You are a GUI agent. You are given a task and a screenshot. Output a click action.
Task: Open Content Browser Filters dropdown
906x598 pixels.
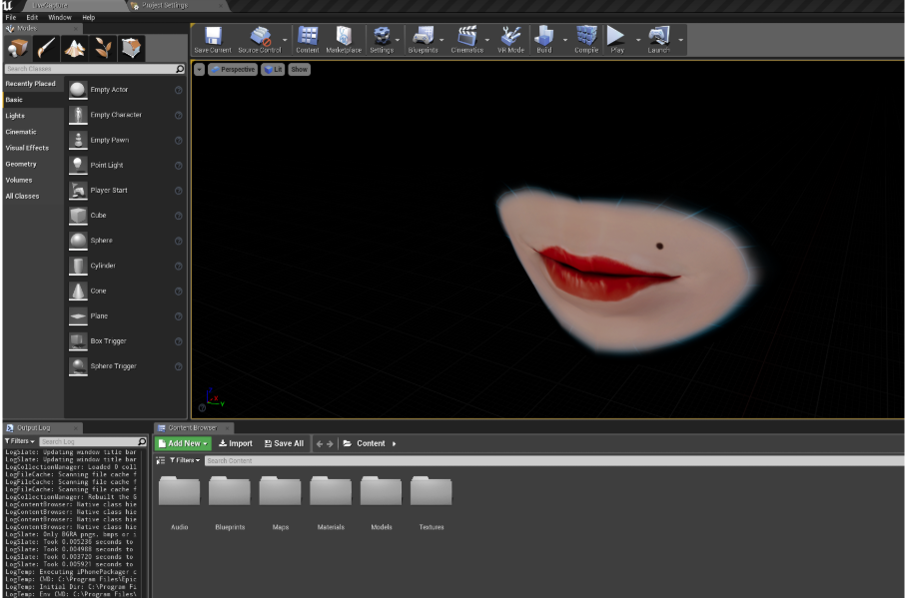pos(185,460)
